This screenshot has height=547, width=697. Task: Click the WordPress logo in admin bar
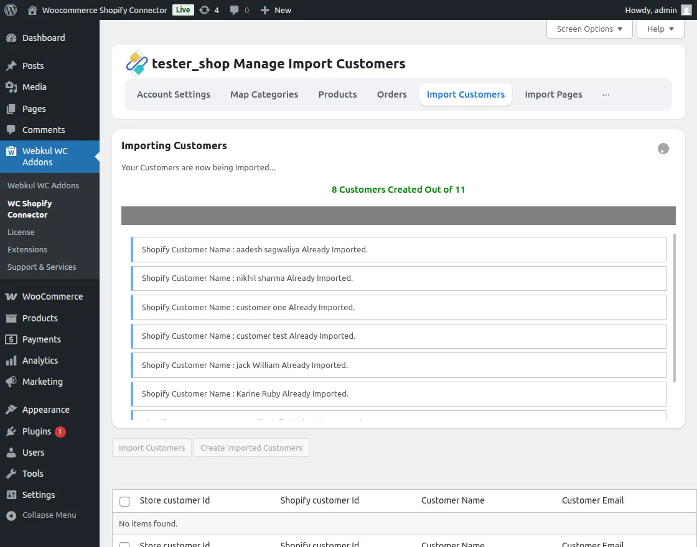pyautogui.click(x=9, y=9)
